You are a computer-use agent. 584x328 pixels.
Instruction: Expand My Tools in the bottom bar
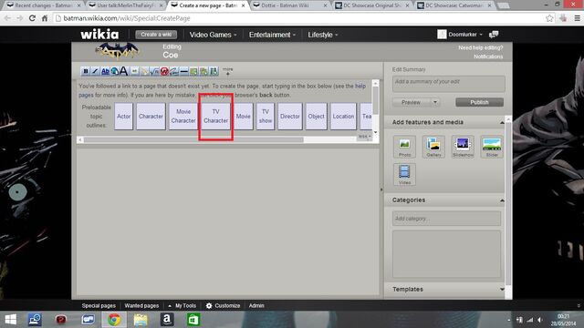[182, 306]
